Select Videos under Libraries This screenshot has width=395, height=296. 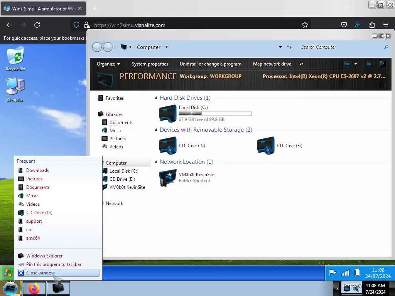click(116, 146)
